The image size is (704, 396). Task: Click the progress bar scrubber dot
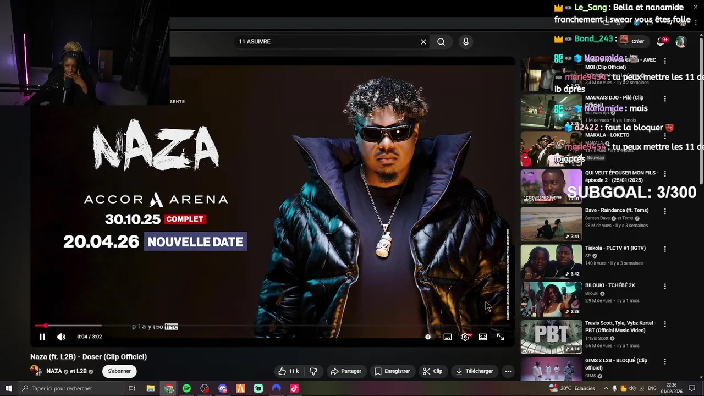pos(46,326)
